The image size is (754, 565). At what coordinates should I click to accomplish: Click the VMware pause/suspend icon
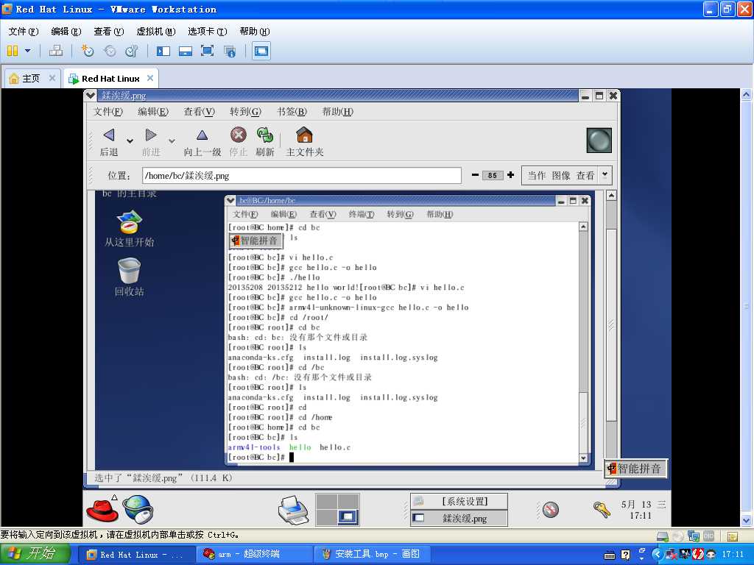pos(13,51)
